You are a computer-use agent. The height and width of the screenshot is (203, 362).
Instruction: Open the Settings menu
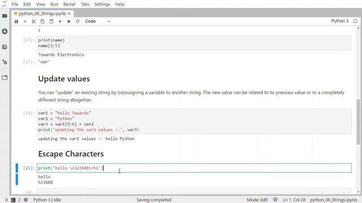point(102,4)
